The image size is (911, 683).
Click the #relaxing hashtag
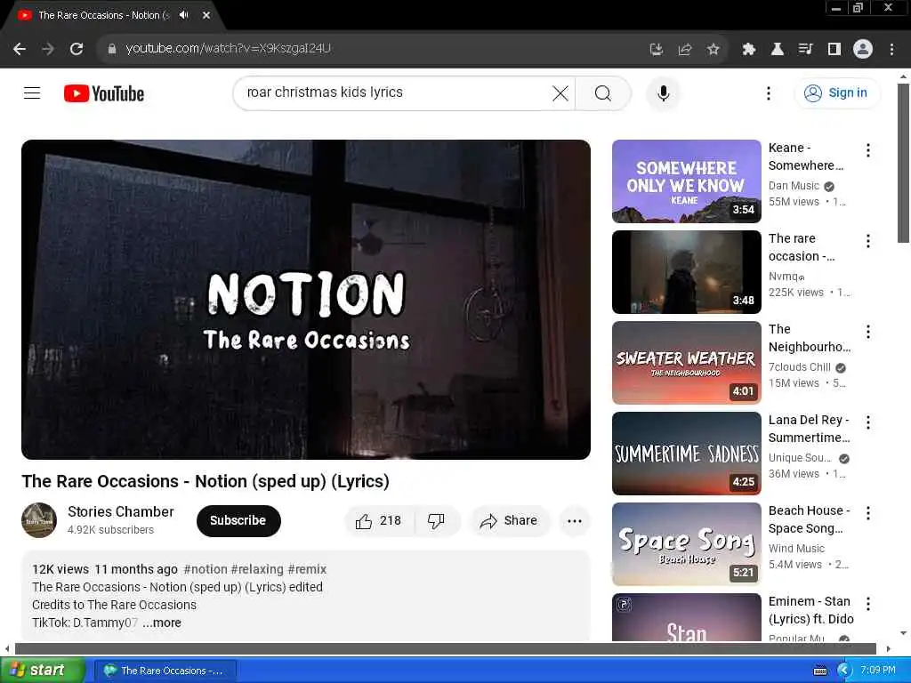tap(257, 569)
